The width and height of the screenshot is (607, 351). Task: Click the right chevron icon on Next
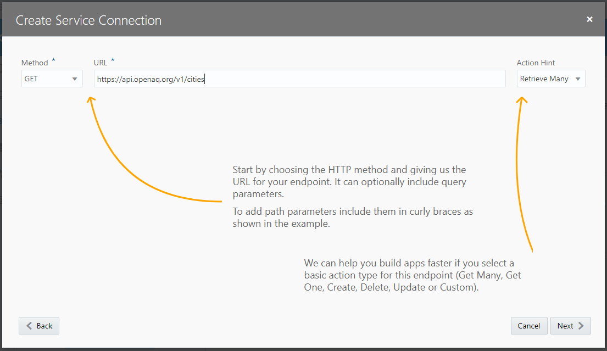click(x=582, y=326)
